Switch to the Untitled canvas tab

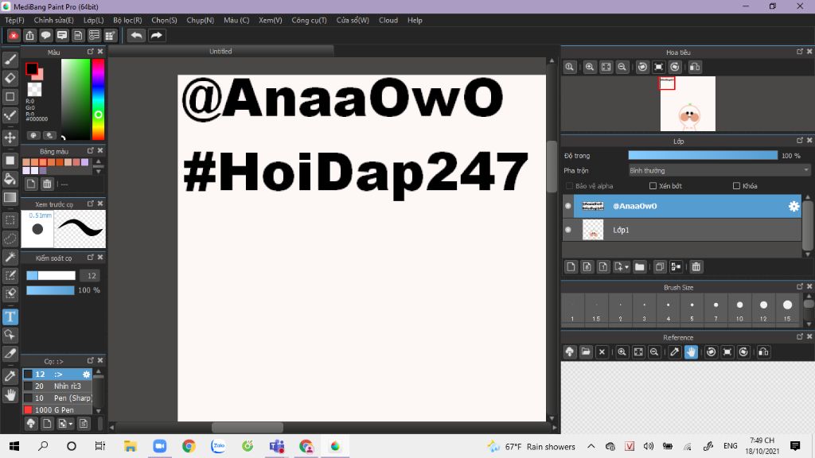pos(220,51)
